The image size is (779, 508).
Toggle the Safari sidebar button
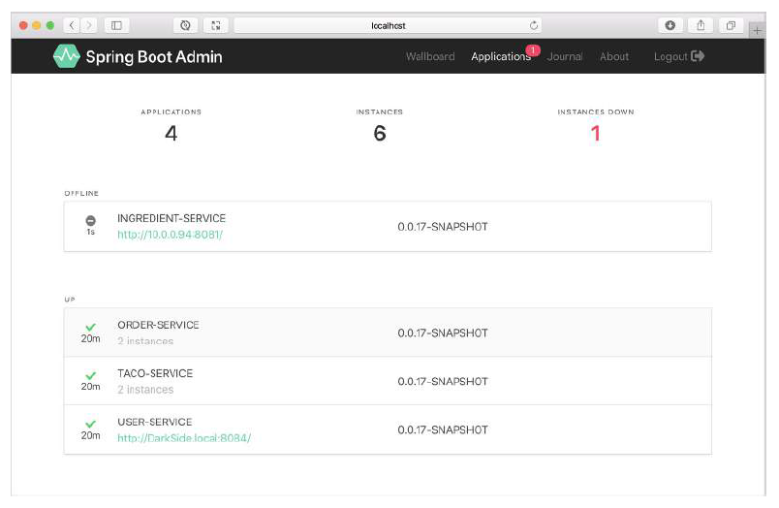[x=116, y=25]
